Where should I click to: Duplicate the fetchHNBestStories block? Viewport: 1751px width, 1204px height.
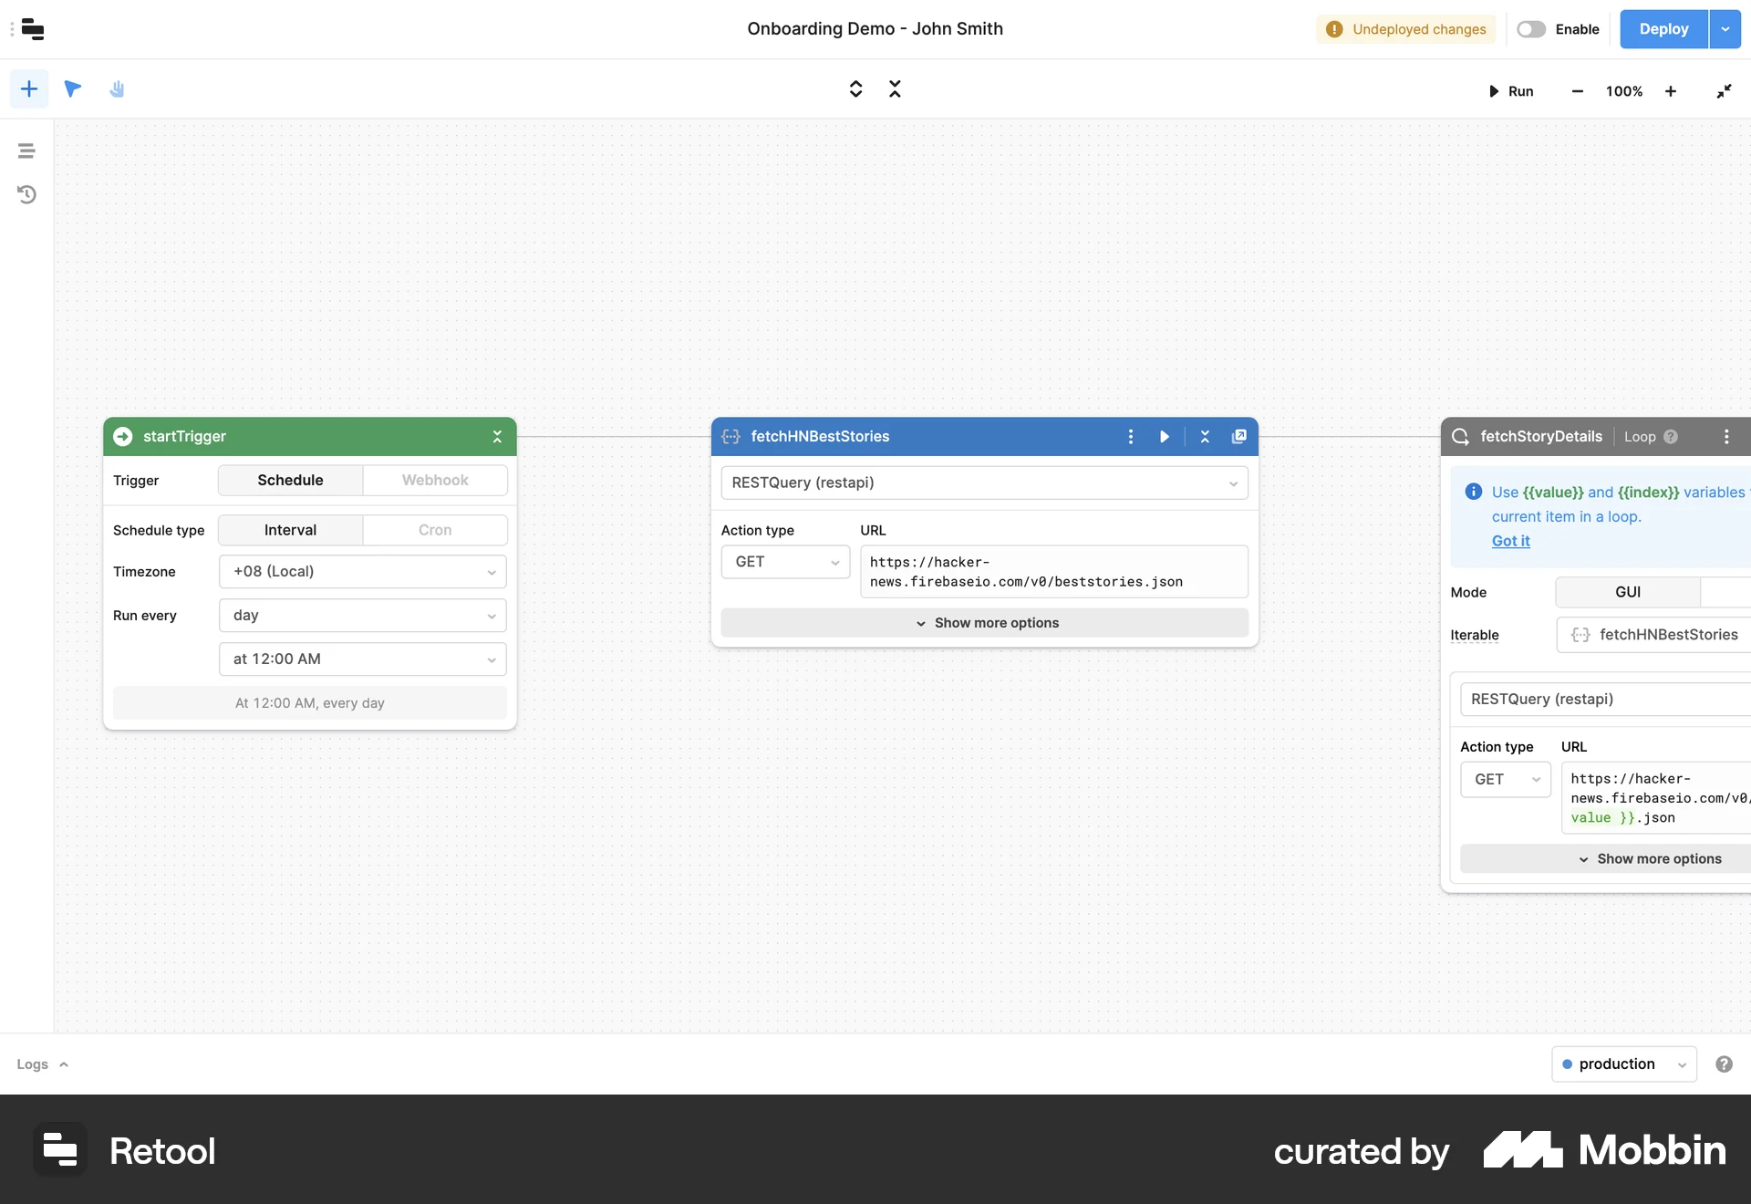coord(1239,436)
